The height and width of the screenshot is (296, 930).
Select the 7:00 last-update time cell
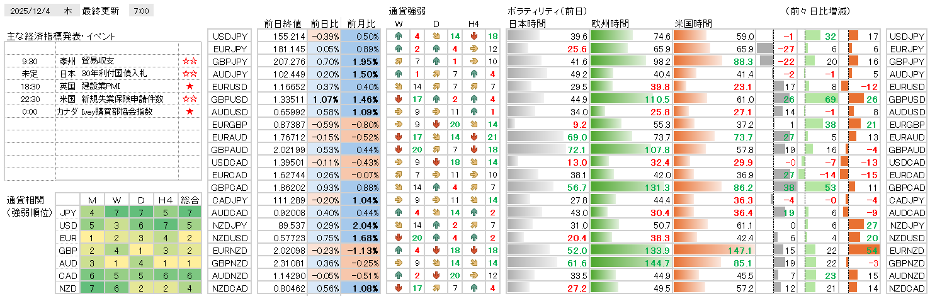click(142, 11)
